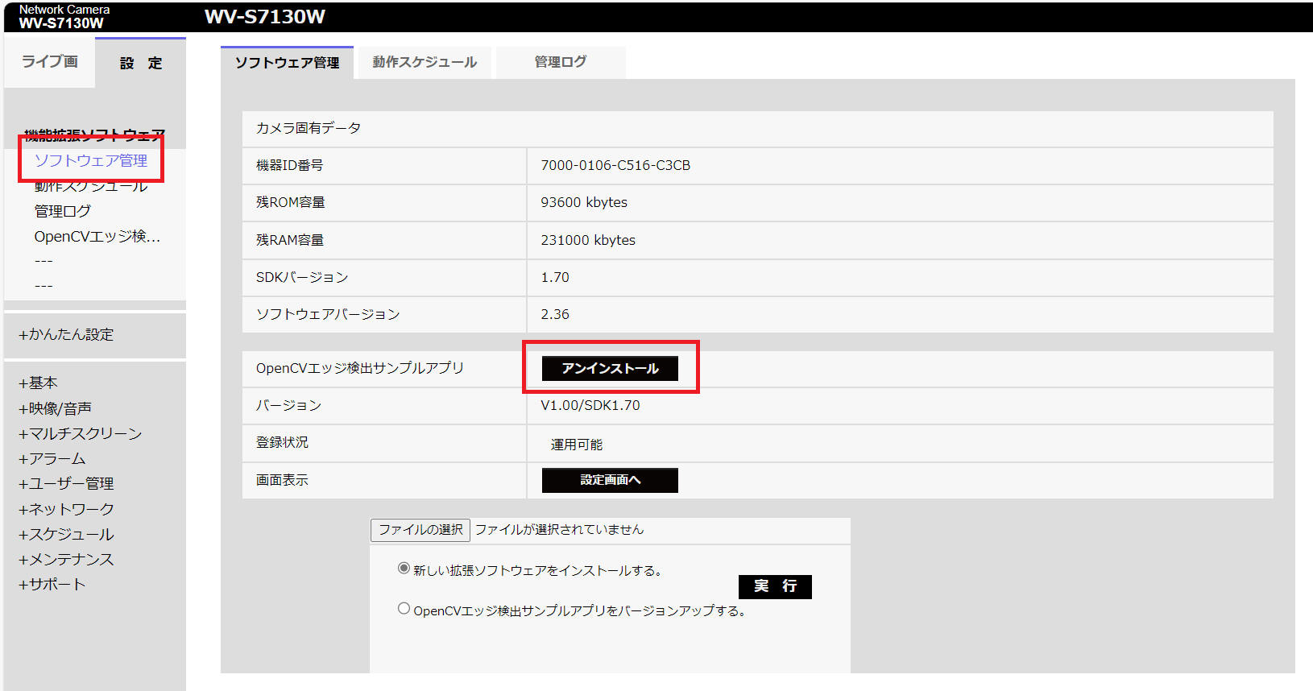Click the Network Camera logo text
1313x691 pixels.
(x=64, y=10)
